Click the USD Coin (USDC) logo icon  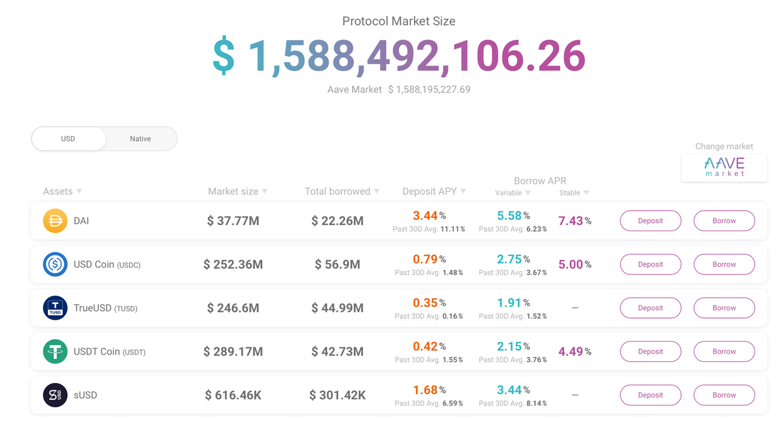click(55, 265)
